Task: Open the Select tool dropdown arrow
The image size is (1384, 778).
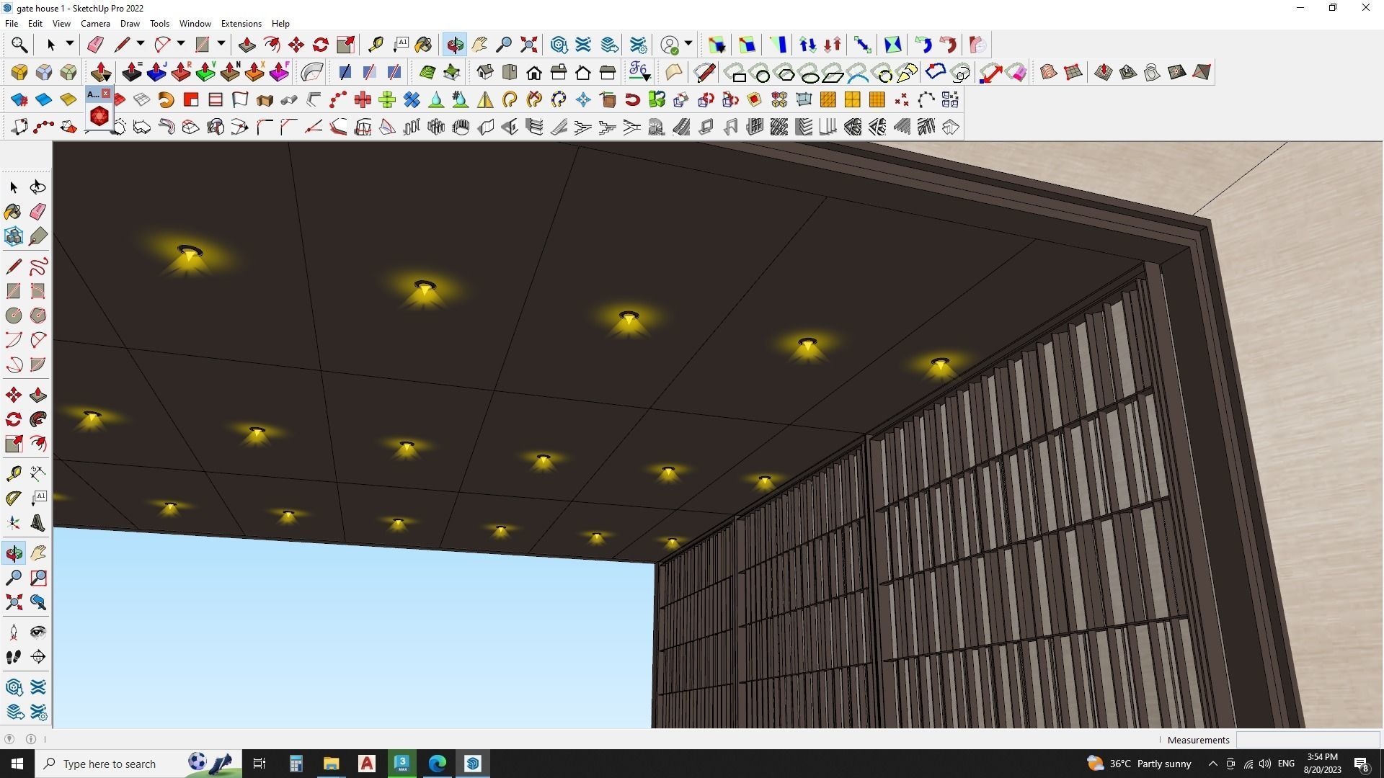Action: coord(68,44)
